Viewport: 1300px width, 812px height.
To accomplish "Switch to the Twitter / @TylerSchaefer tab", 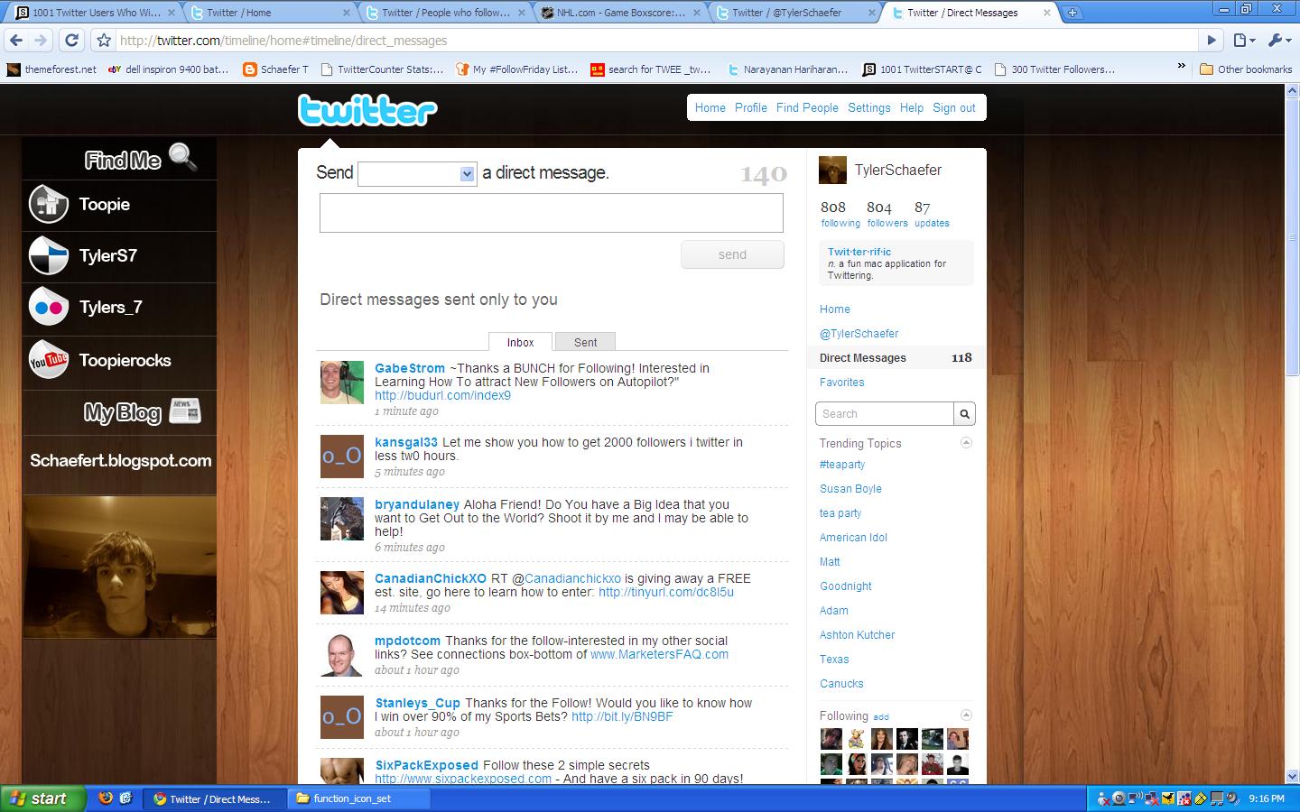I will point(793,13).
